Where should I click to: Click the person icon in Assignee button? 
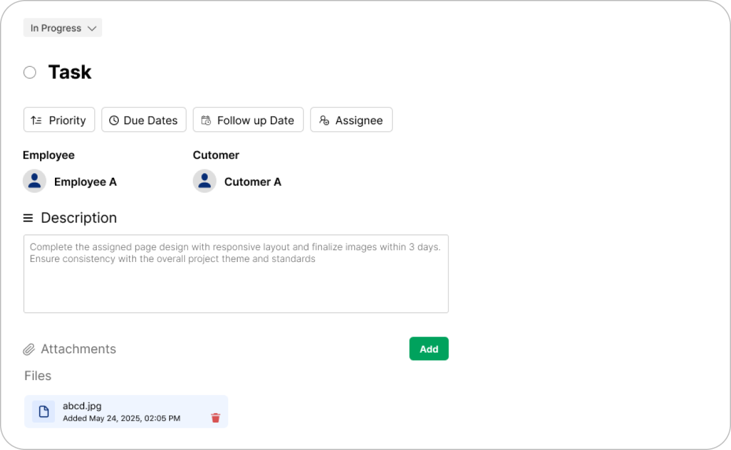(324, 121)
